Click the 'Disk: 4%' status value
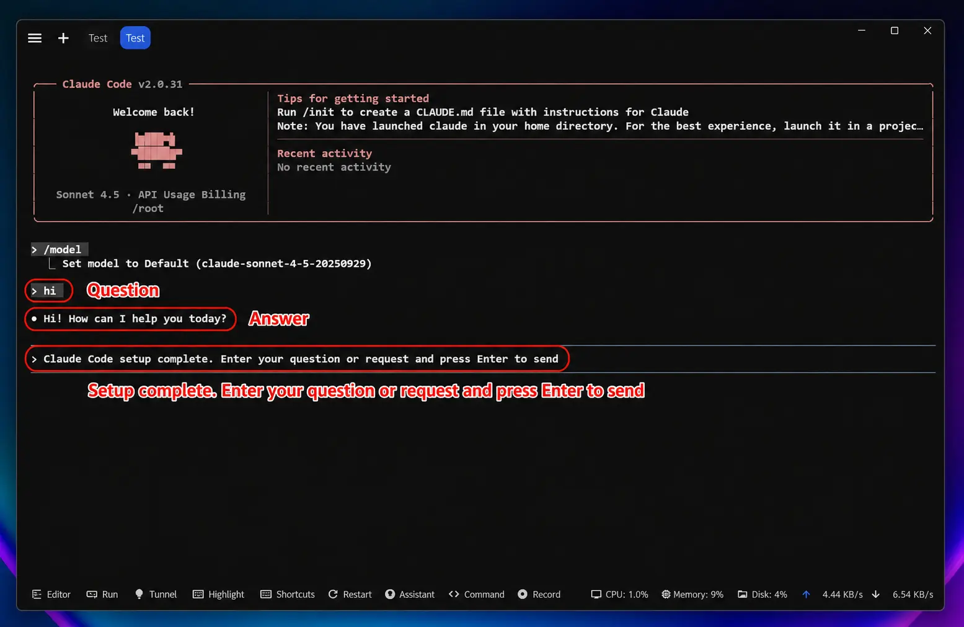 pos(769,594)
